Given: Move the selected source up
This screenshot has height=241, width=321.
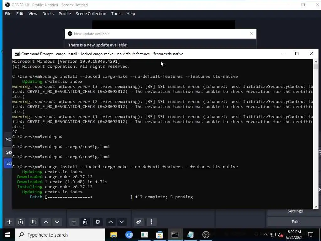Looking at the screenshot, I should [111, 222].
